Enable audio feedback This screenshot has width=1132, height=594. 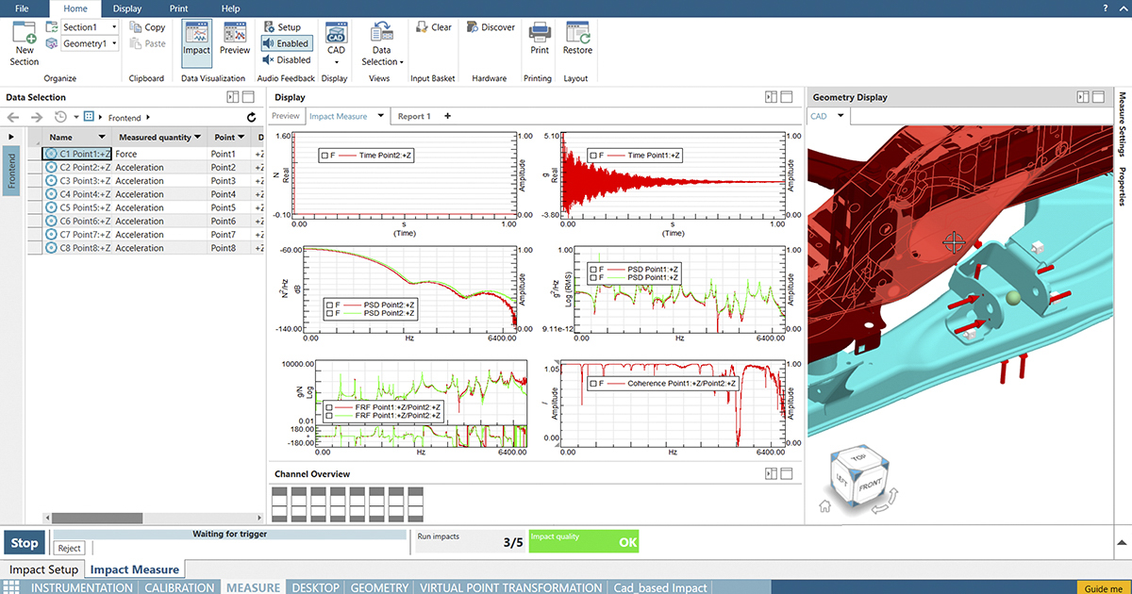[285, 43]
